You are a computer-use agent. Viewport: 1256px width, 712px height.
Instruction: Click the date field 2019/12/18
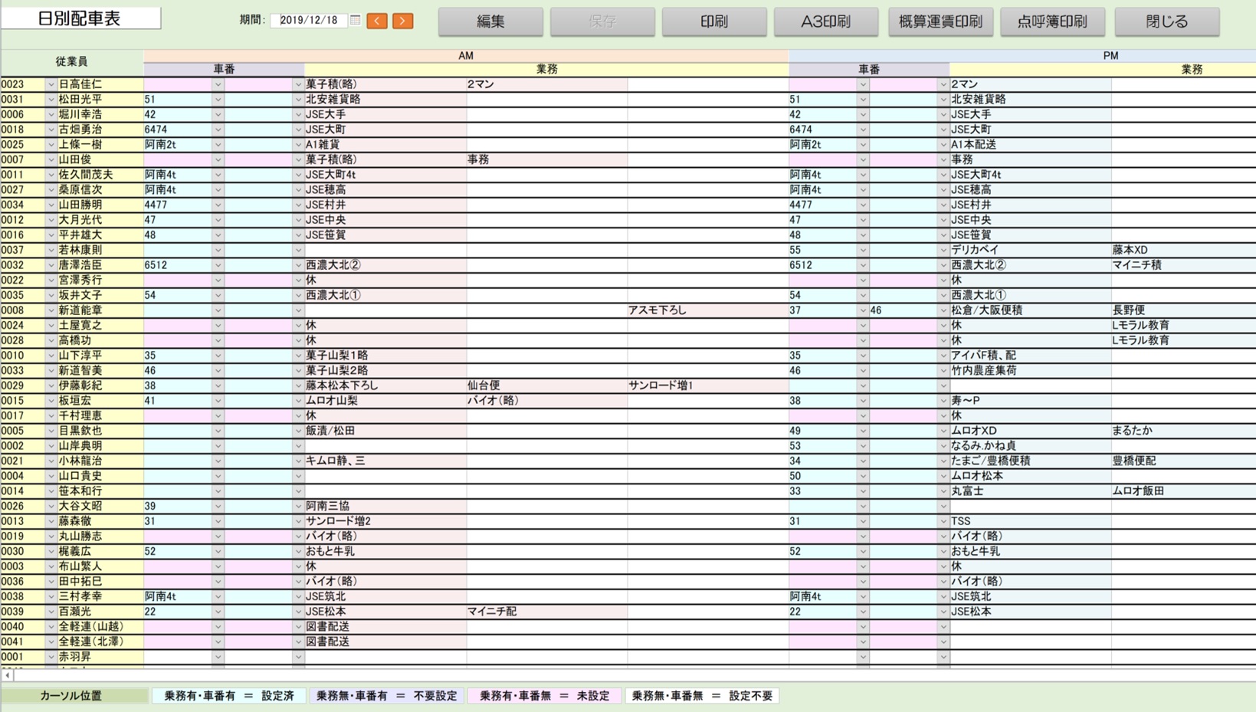310,20
